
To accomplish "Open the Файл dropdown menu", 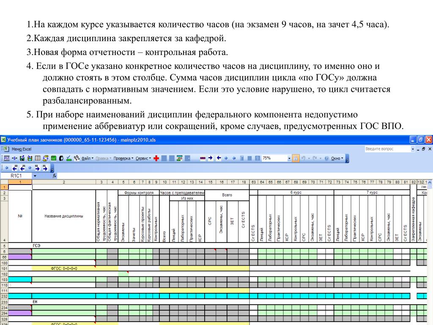I will tap(87, 158).
